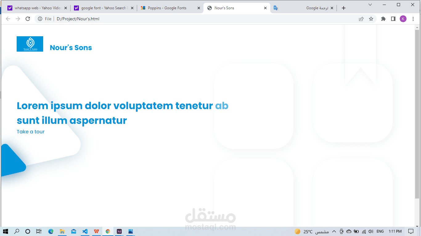Open Adobe XD from taskbar
The height and width of the screenshot is (236, 421).
(119, 231)
